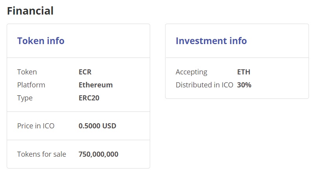Click the Tokens for sale label
Image resolution: width=318 pixels, height=176 pixels.
42,154
